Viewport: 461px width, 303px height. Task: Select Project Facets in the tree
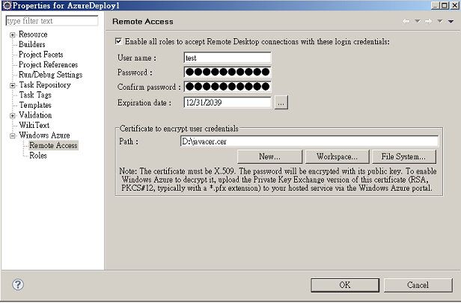41,55
